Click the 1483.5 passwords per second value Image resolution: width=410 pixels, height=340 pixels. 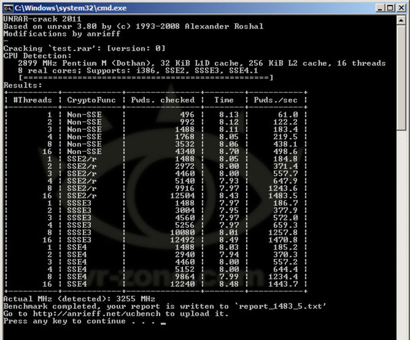pos(284,196)
